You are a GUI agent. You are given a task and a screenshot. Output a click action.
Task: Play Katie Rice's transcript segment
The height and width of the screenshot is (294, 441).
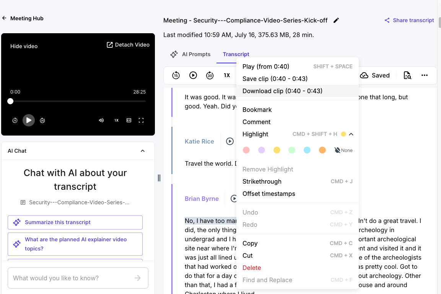(230, 141)
